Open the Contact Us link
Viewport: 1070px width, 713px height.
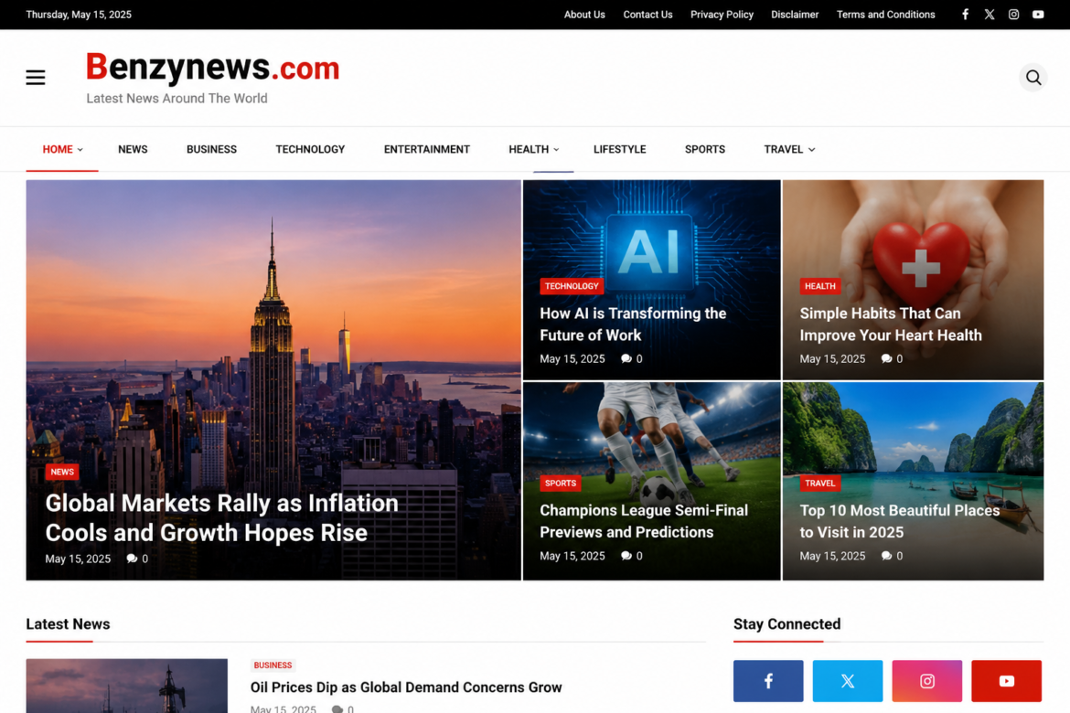[647, 15]
